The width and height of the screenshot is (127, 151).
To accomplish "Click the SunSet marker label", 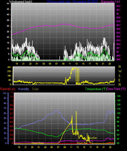I will (93, 138).
